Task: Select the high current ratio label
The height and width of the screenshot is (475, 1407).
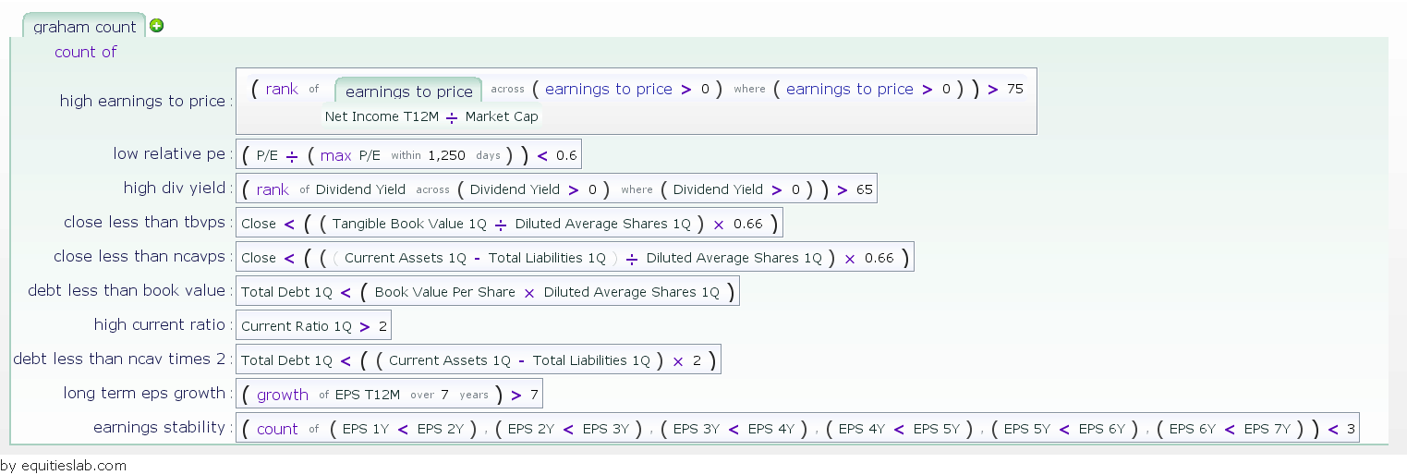Action: point(159,324)
